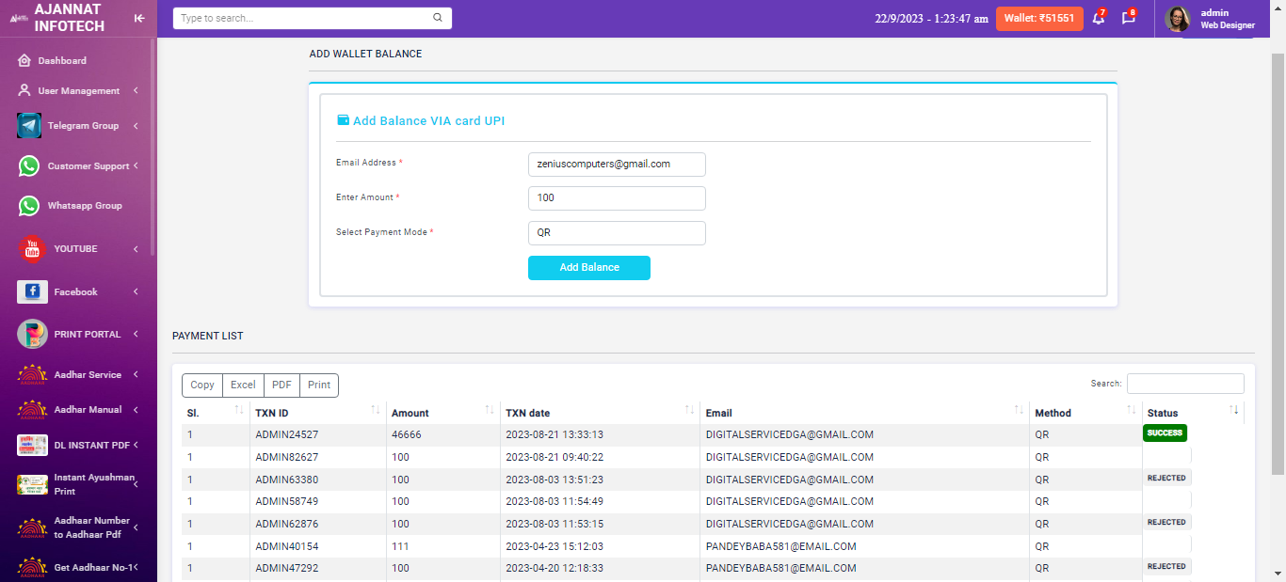Export the payment list to Excel
The width and height of the screenshot is (1286, 582).
coord(243,385)
